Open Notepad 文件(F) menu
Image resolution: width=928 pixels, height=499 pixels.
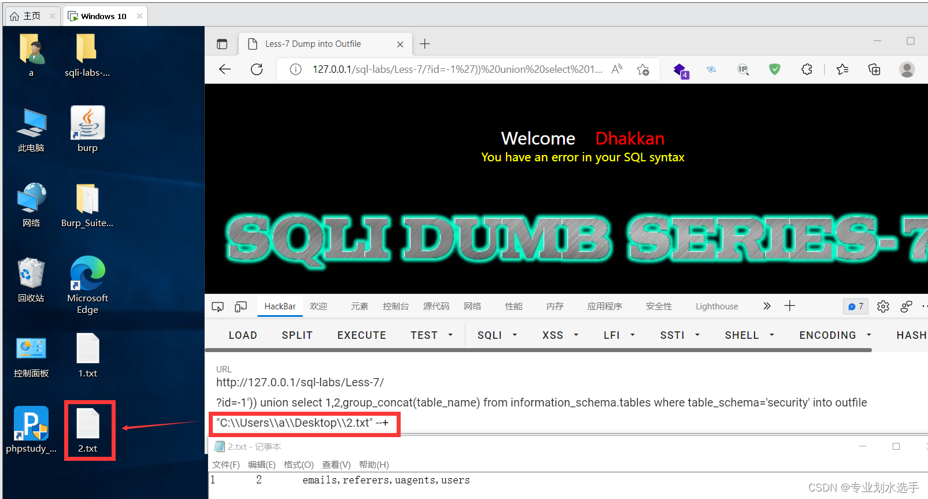click(226, 465)
